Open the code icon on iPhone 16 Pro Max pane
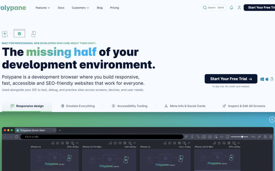Viewport: 275px width, 171px height. tap(134, 143)
